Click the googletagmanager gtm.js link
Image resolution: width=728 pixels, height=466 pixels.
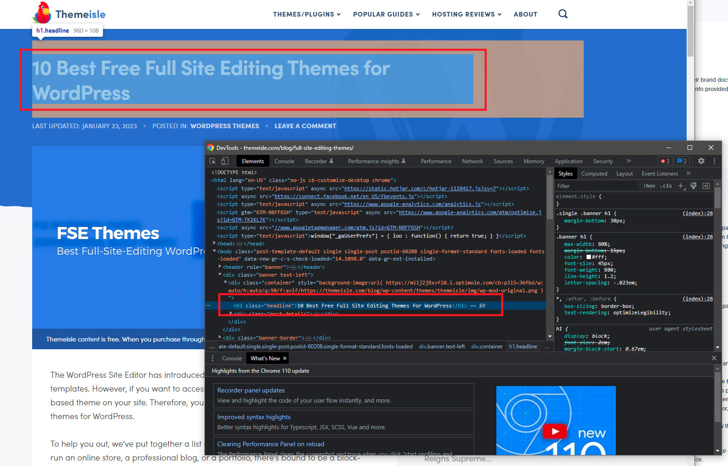(x=347, y=227)
